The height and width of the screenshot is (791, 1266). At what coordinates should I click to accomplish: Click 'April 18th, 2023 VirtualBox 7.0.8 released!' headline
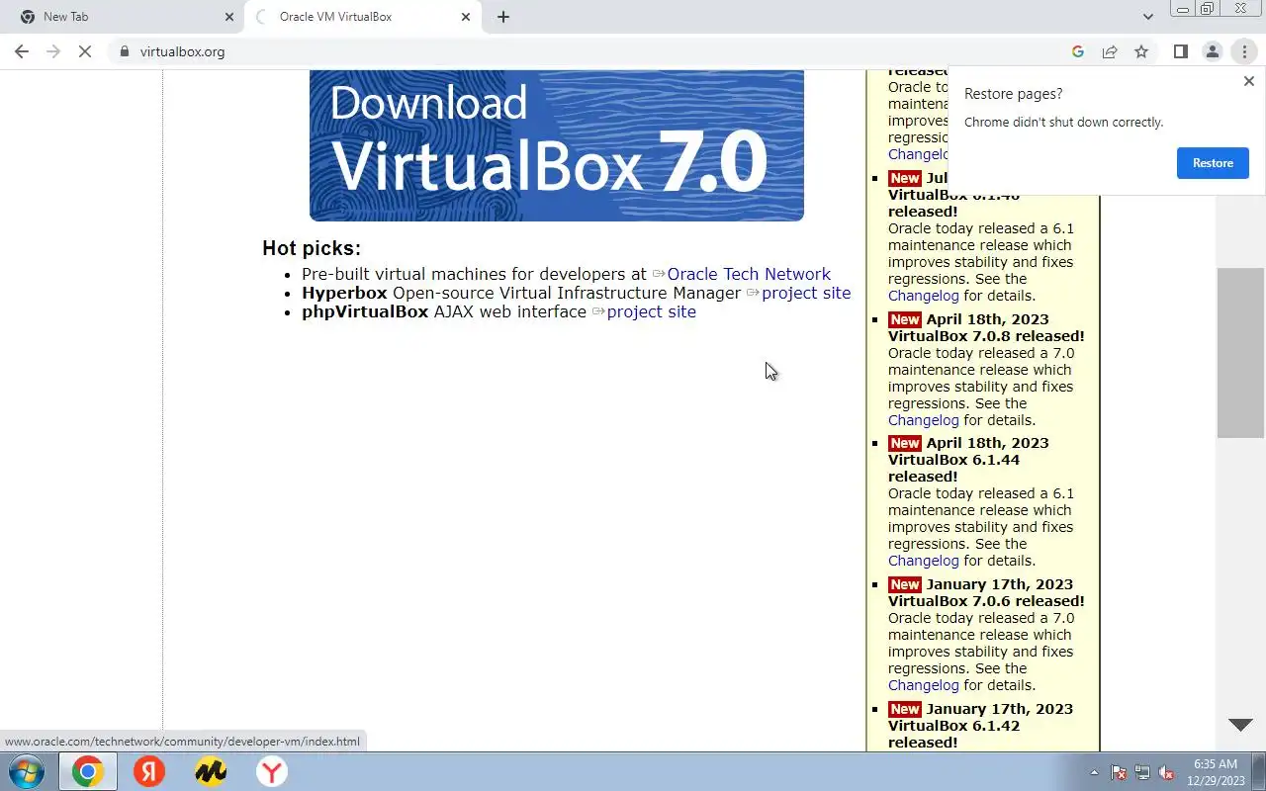tap(986, 327)
